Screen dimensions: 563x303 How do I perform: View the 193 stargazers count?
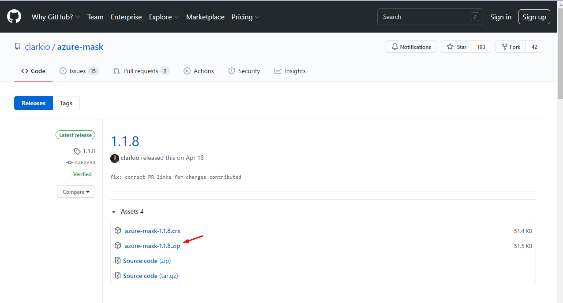481,47
